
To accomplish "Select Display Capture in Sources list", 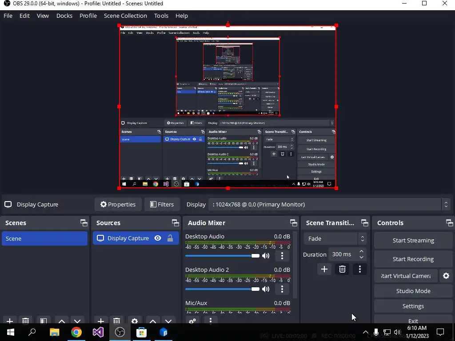I will coord(136,238).
